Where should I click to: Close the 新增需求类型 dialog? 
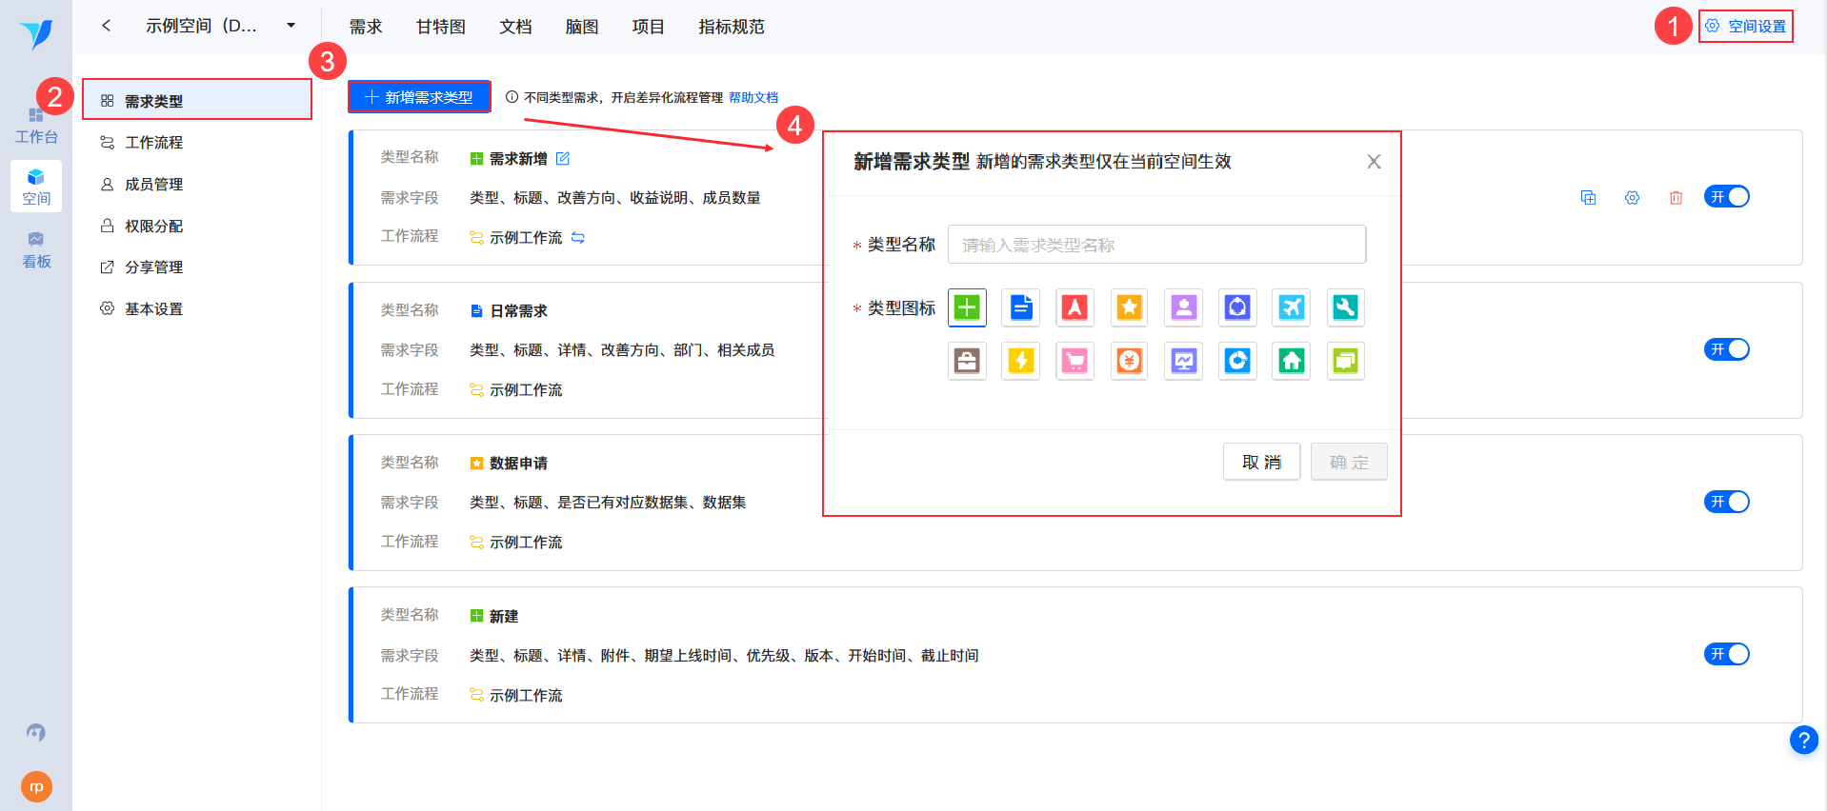1374,162
